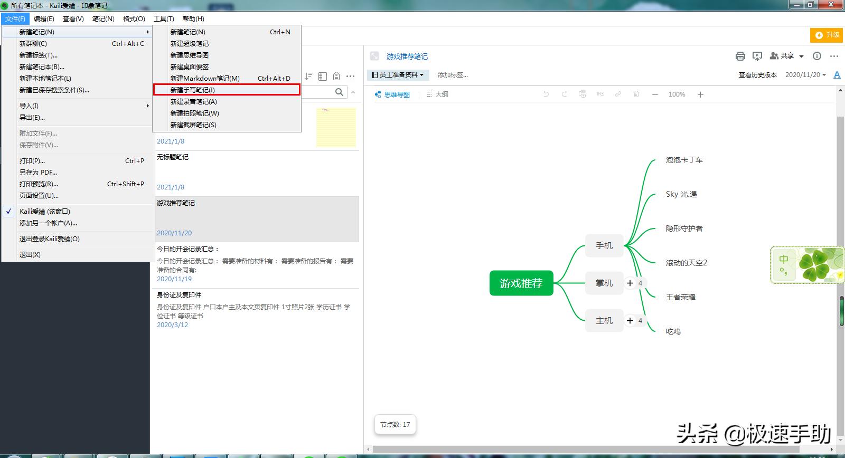
Task: Zoom out mind map with minus icon
Action: [655, 94]
